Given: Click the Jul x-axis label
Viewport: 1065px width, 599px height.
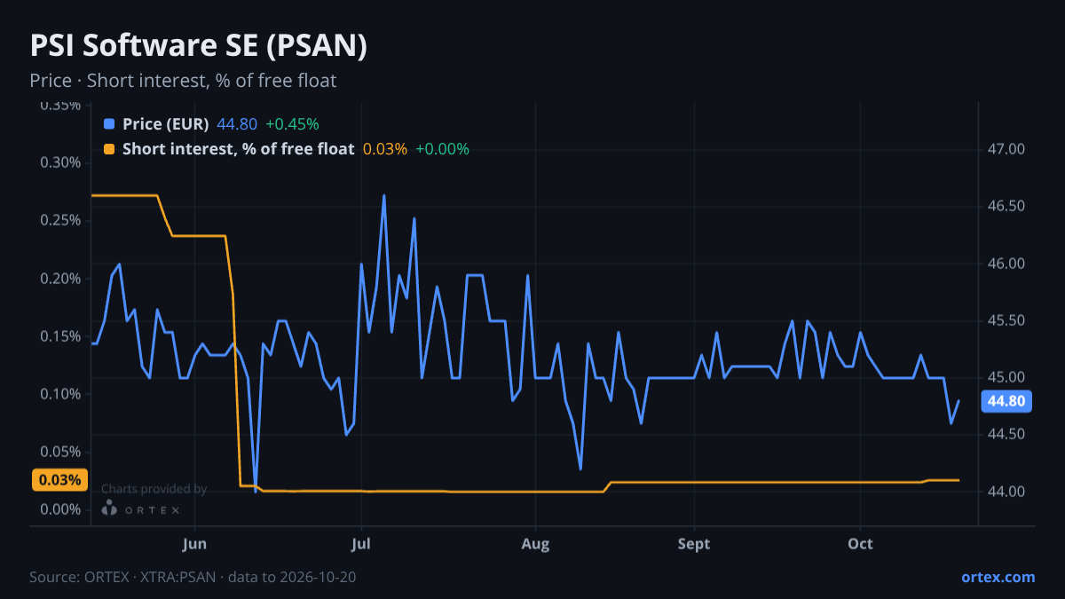Looking at the screenshot, I should point(361,544).
